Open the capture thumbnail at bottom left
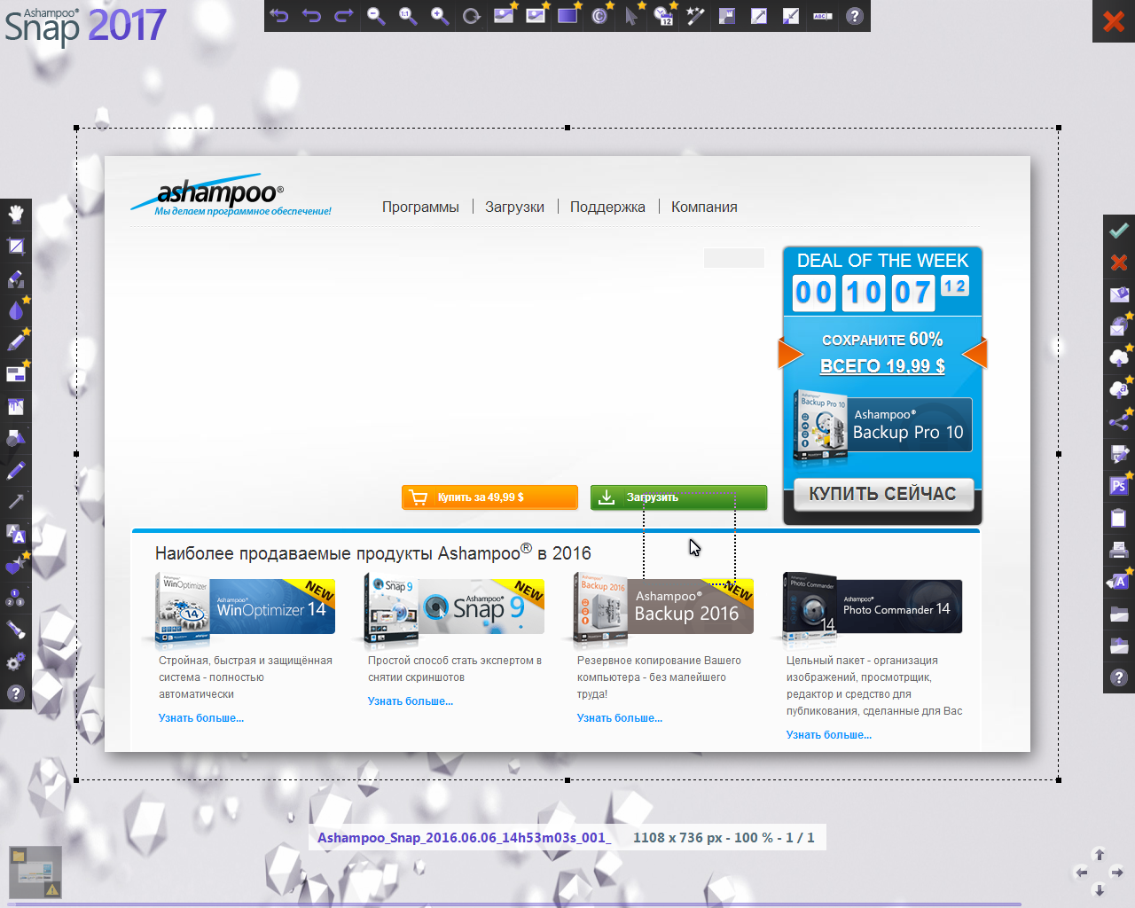The image size is (1135, 908). [x=35, y=873]
